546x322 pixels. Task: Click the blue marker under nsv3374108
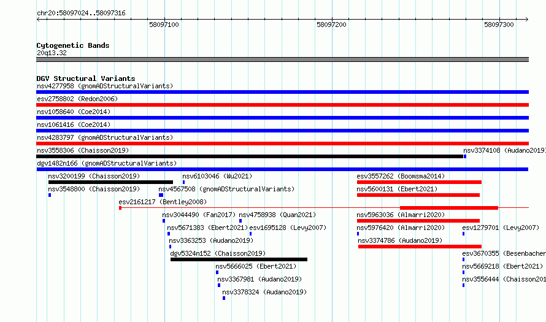465,156
